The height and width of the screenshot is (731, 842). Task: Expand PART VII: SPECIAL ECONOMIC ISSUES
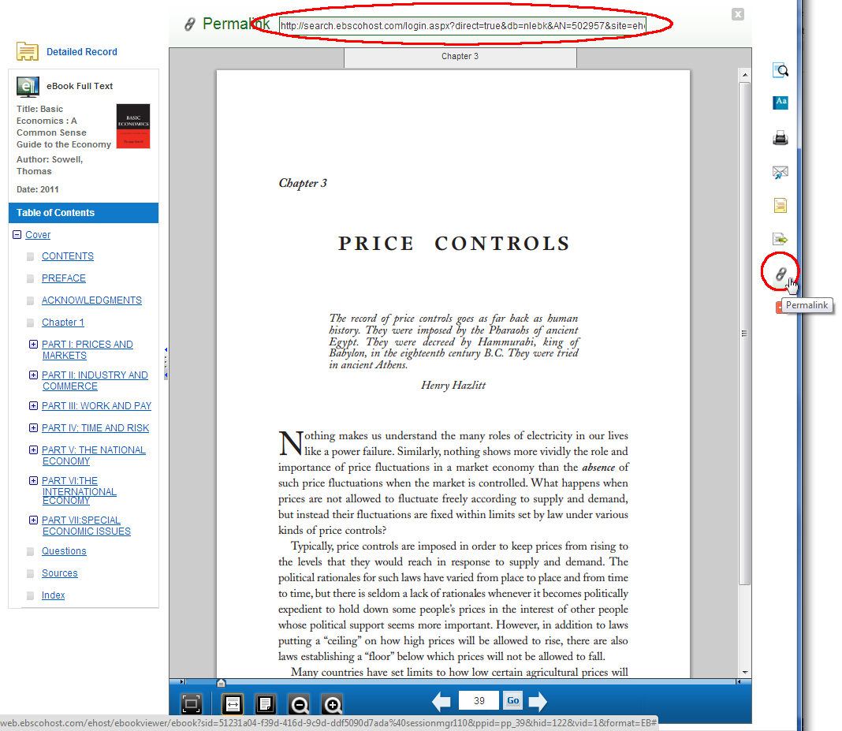coord(33,520)
